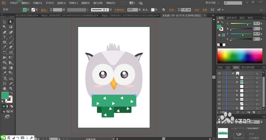Select the Scale tool
This screenshot has width=266, height=140.
(11, 52)
